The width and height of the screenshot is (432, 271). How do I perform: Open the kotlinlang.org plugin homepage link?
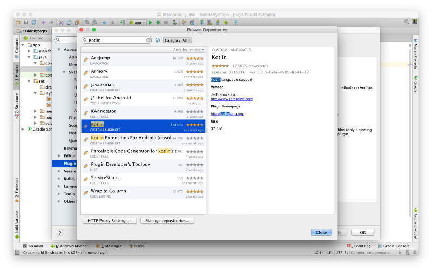click(227, 114)
